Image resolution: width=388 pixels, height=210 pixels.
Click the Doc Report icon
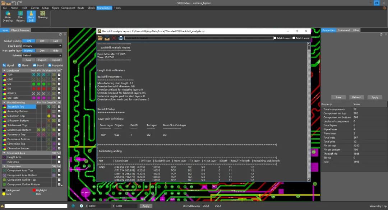click(20, 16)
